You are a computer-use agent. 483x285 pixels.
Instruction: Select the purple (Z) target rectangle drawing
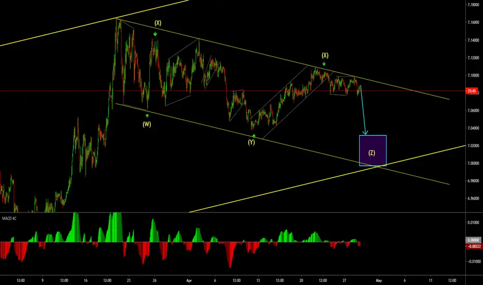coord(373,151)
